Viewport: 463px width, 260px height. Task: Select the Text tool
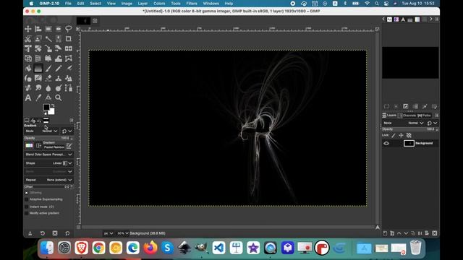tap(28, 97)
